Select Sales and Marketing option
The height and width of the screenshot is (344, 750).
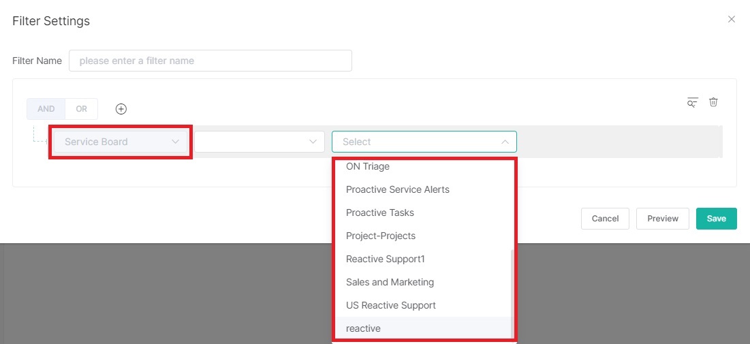coord(390,282)
